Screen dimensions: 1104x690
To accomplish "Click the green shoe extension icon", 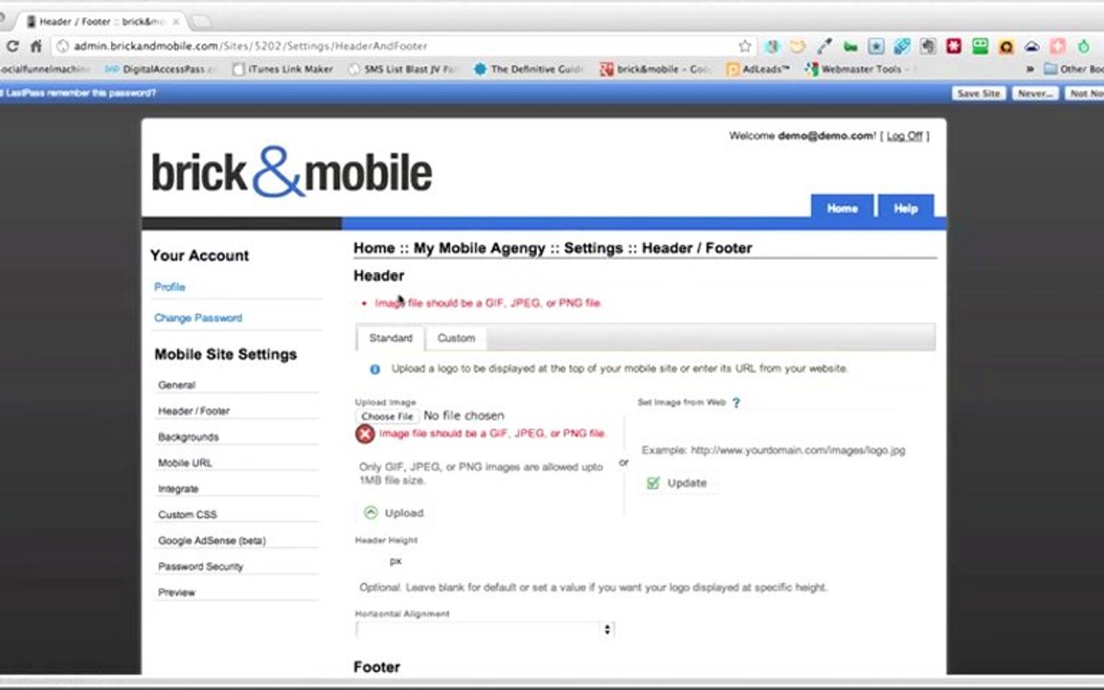I will coord(851,46).
